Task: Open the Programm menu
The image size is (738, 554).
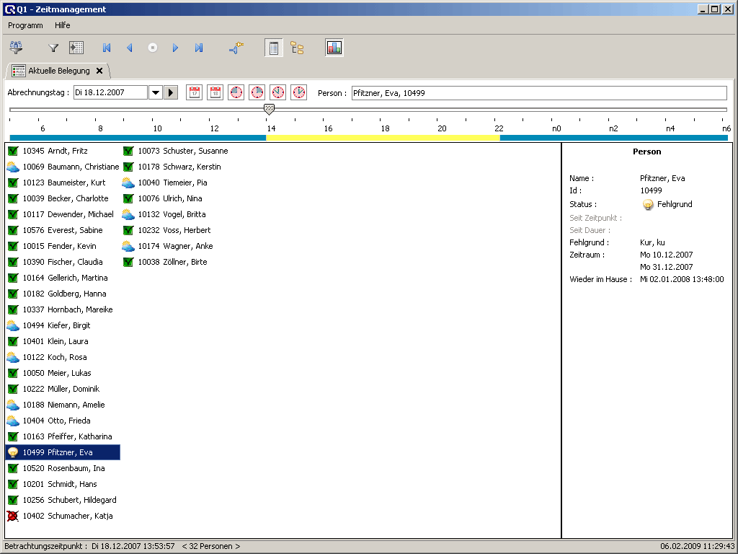Action: [25, 25]
